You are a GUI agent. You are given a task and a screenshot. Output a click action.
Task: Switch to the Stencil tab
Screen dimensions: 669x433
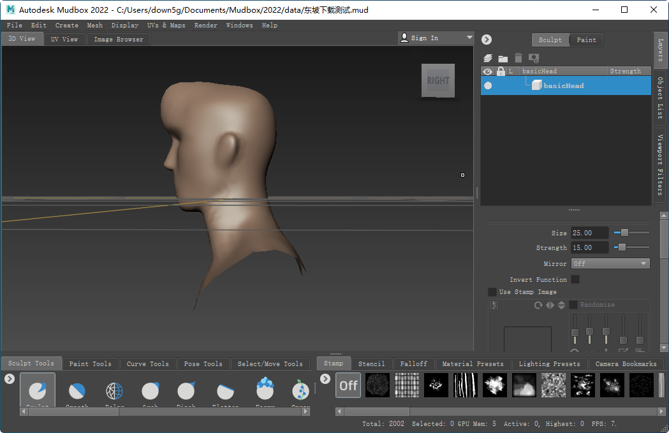click(x=372, y=363)
